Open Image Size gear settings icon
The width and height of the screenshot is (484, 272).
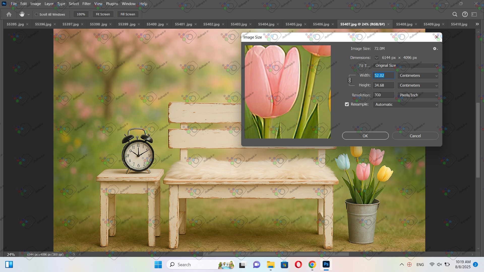point(435,49)
